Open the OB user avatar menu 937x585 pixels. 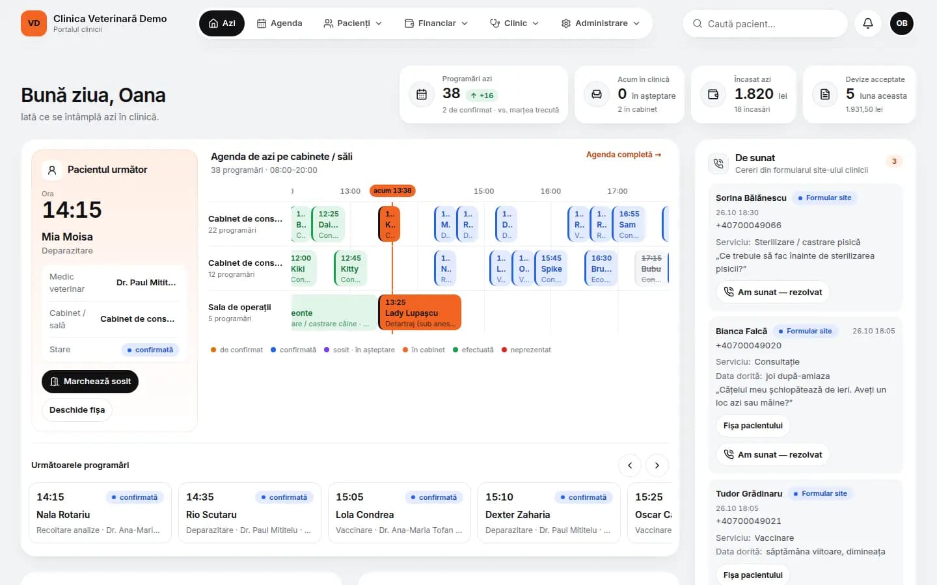pos(901,23)
